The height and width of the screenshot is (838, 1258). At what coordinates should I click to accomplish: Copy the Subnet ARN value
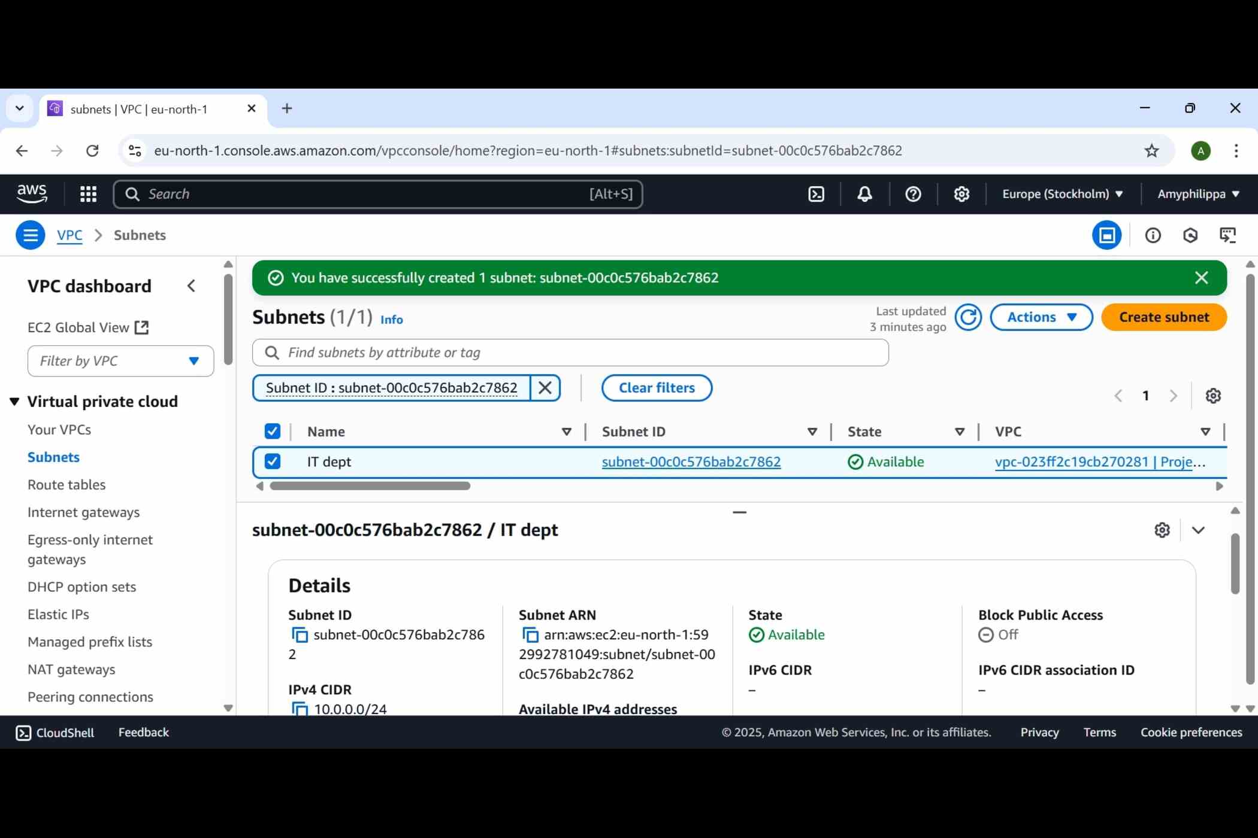(530, 634)
